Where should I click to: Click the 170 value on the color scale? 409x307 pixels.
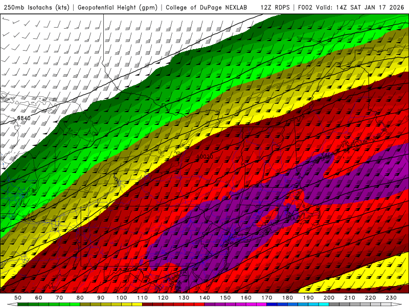(x=267, y=298)
